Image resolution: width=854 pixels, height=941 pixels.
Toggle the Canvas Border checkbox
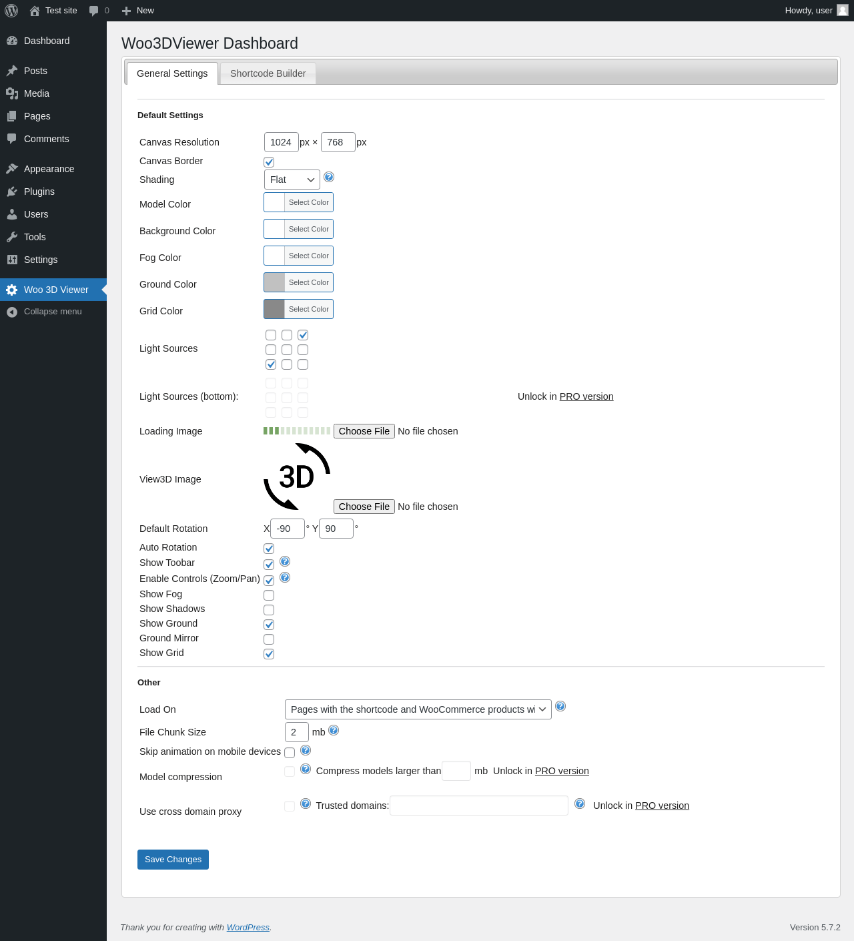click(269, 162)
